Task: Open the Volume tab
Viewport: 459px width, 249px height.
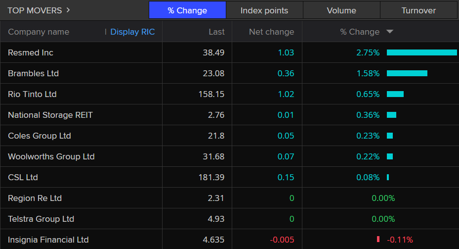Action: coord(341,10)
